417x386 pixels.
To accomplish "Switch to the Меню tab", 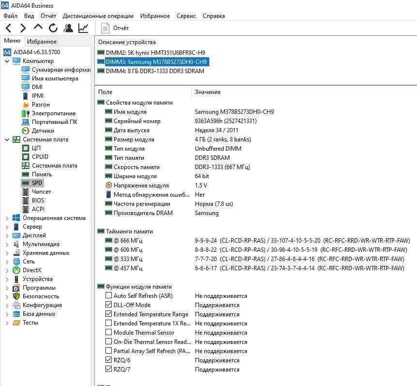I will 12,41.
